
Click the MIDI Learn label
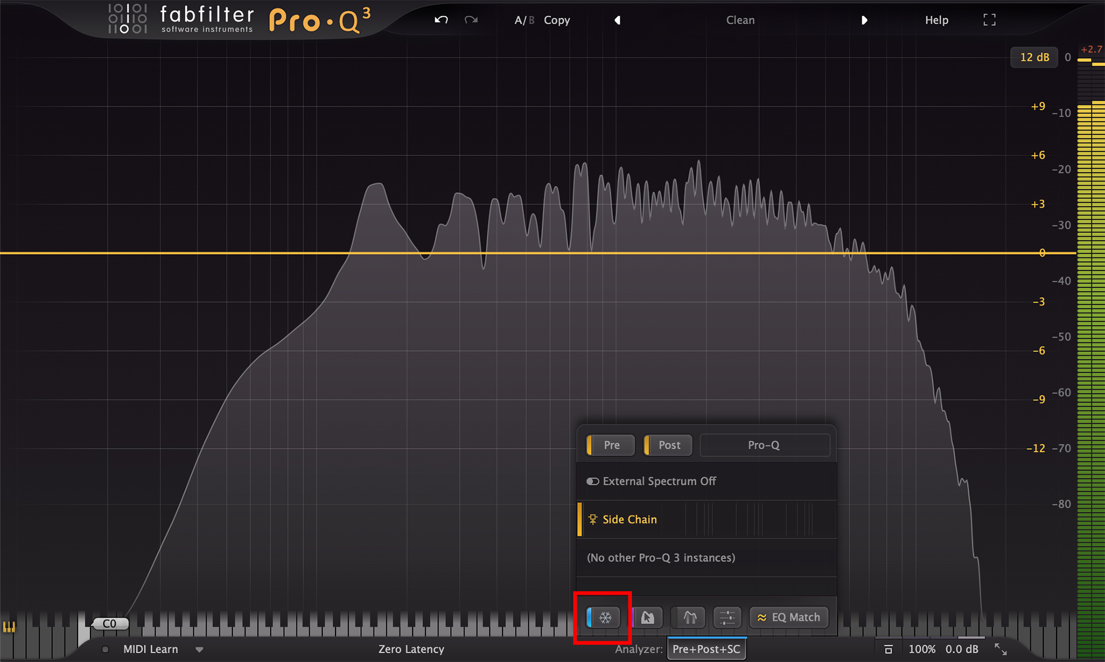[151, 649]
